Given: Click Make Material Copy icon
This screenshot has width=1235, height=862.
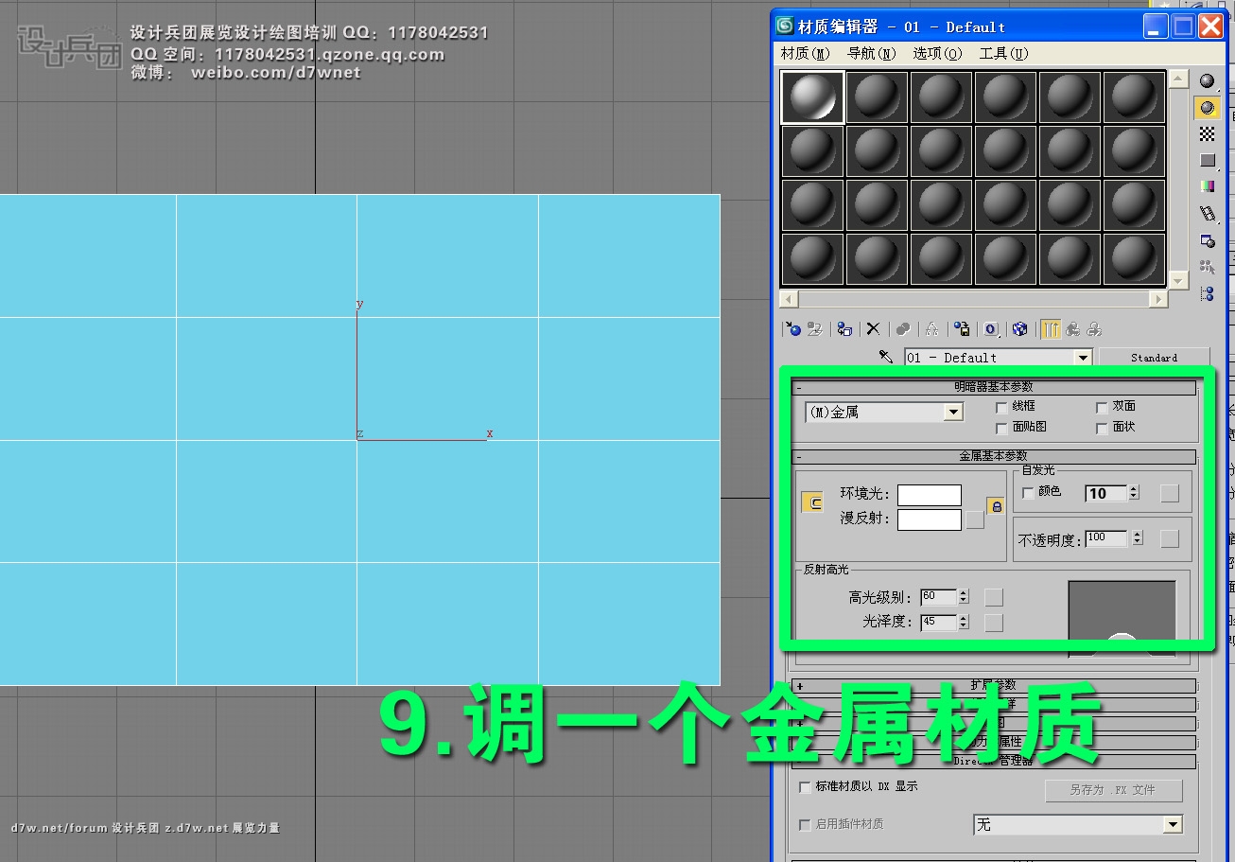Looking at the screenshot, I should [903, 329].
